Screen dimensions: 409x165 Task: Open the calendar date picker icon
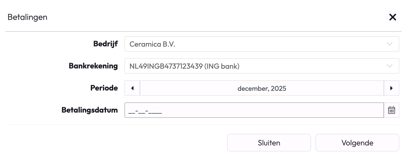[392, 110]
